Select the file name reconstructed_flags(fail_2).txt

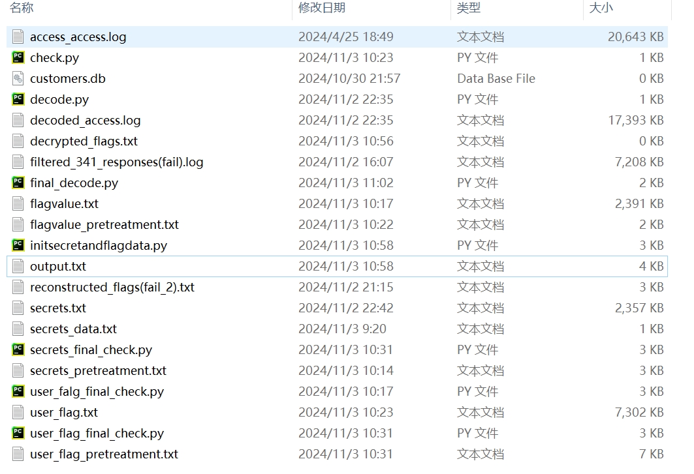click(x=112, y=288)
